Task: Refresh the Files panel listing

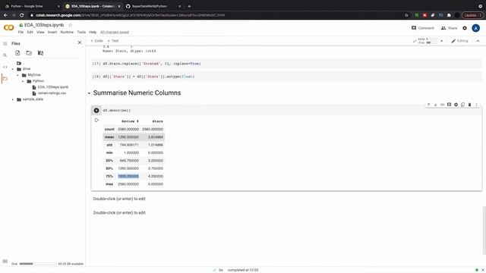Action: point(29,53)
